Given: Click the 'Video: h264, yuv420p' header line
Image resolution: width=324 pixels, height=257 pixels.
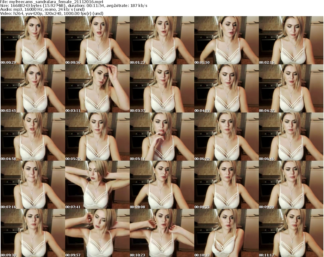Looking at the screenshot, I should tap(52, 13).
